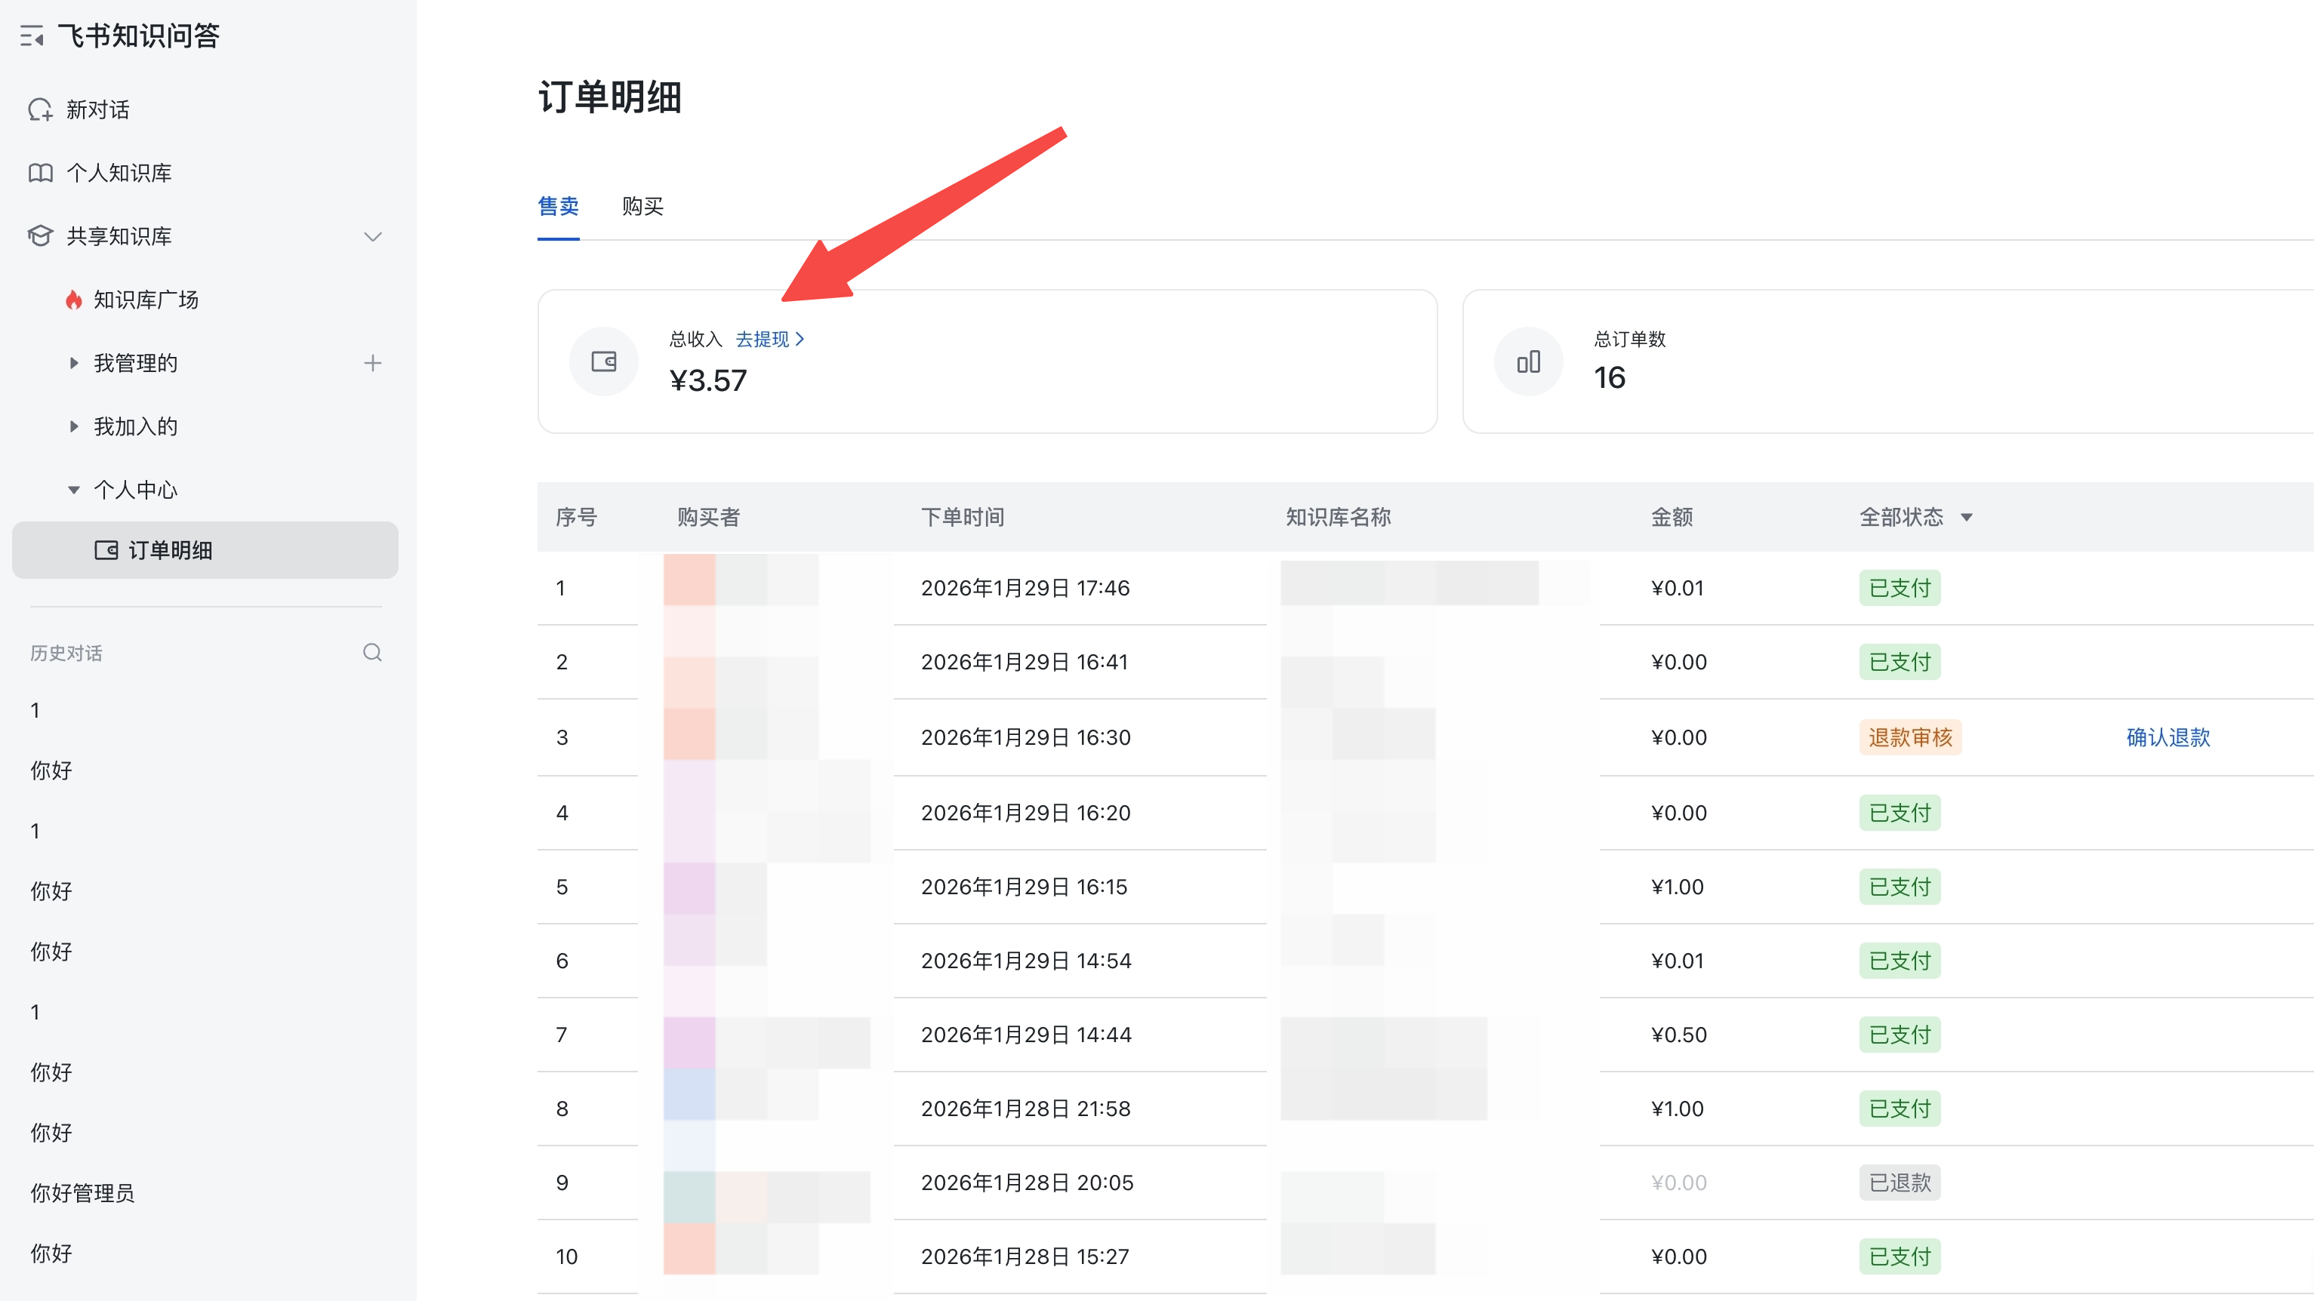
Task: Expand the 我管理的 tree item
Action: [74, 363]
